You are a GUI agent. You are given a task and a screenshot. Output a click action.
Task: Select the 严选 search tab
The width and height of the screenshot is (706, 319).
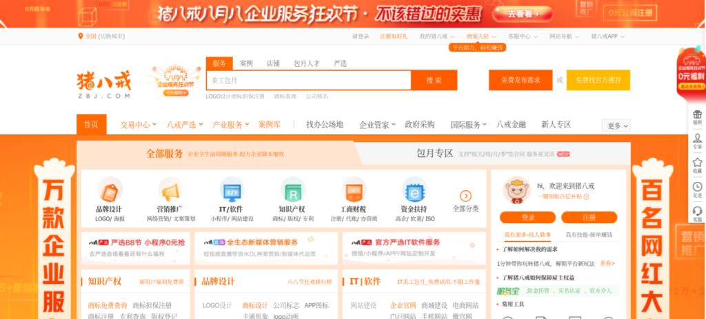pos(341,63)
